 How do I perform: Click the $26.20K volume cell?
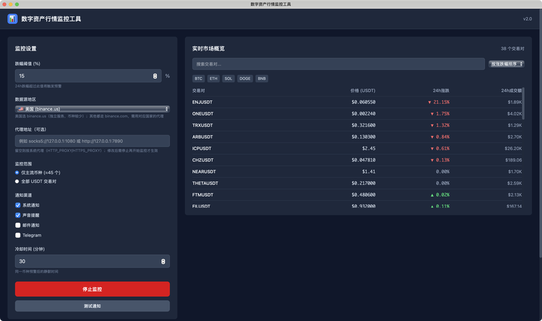pyautogui.click(x=514, y=148)
